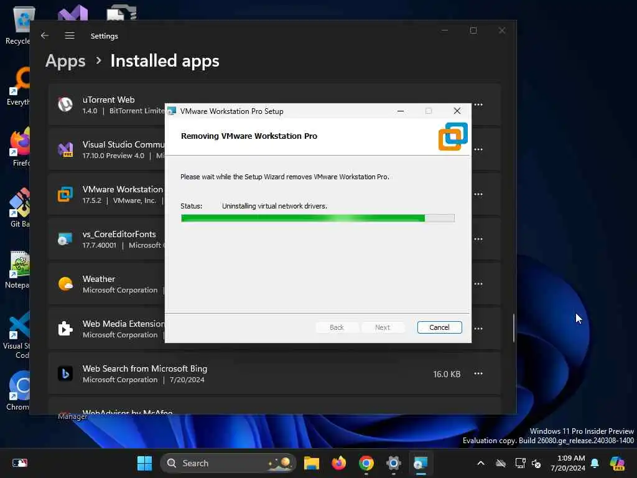The image size is (637, 478).
Task: Go back using the Settings back arrow
Action: point(45,35)
